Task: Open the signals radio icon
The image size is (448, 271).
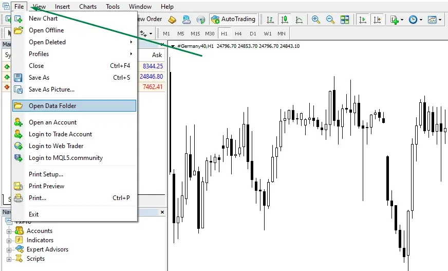Action: point(201,20)
